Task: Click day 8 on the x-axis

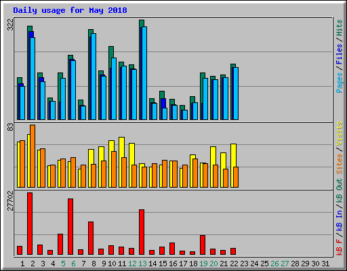Action: [x=94, y=264]
